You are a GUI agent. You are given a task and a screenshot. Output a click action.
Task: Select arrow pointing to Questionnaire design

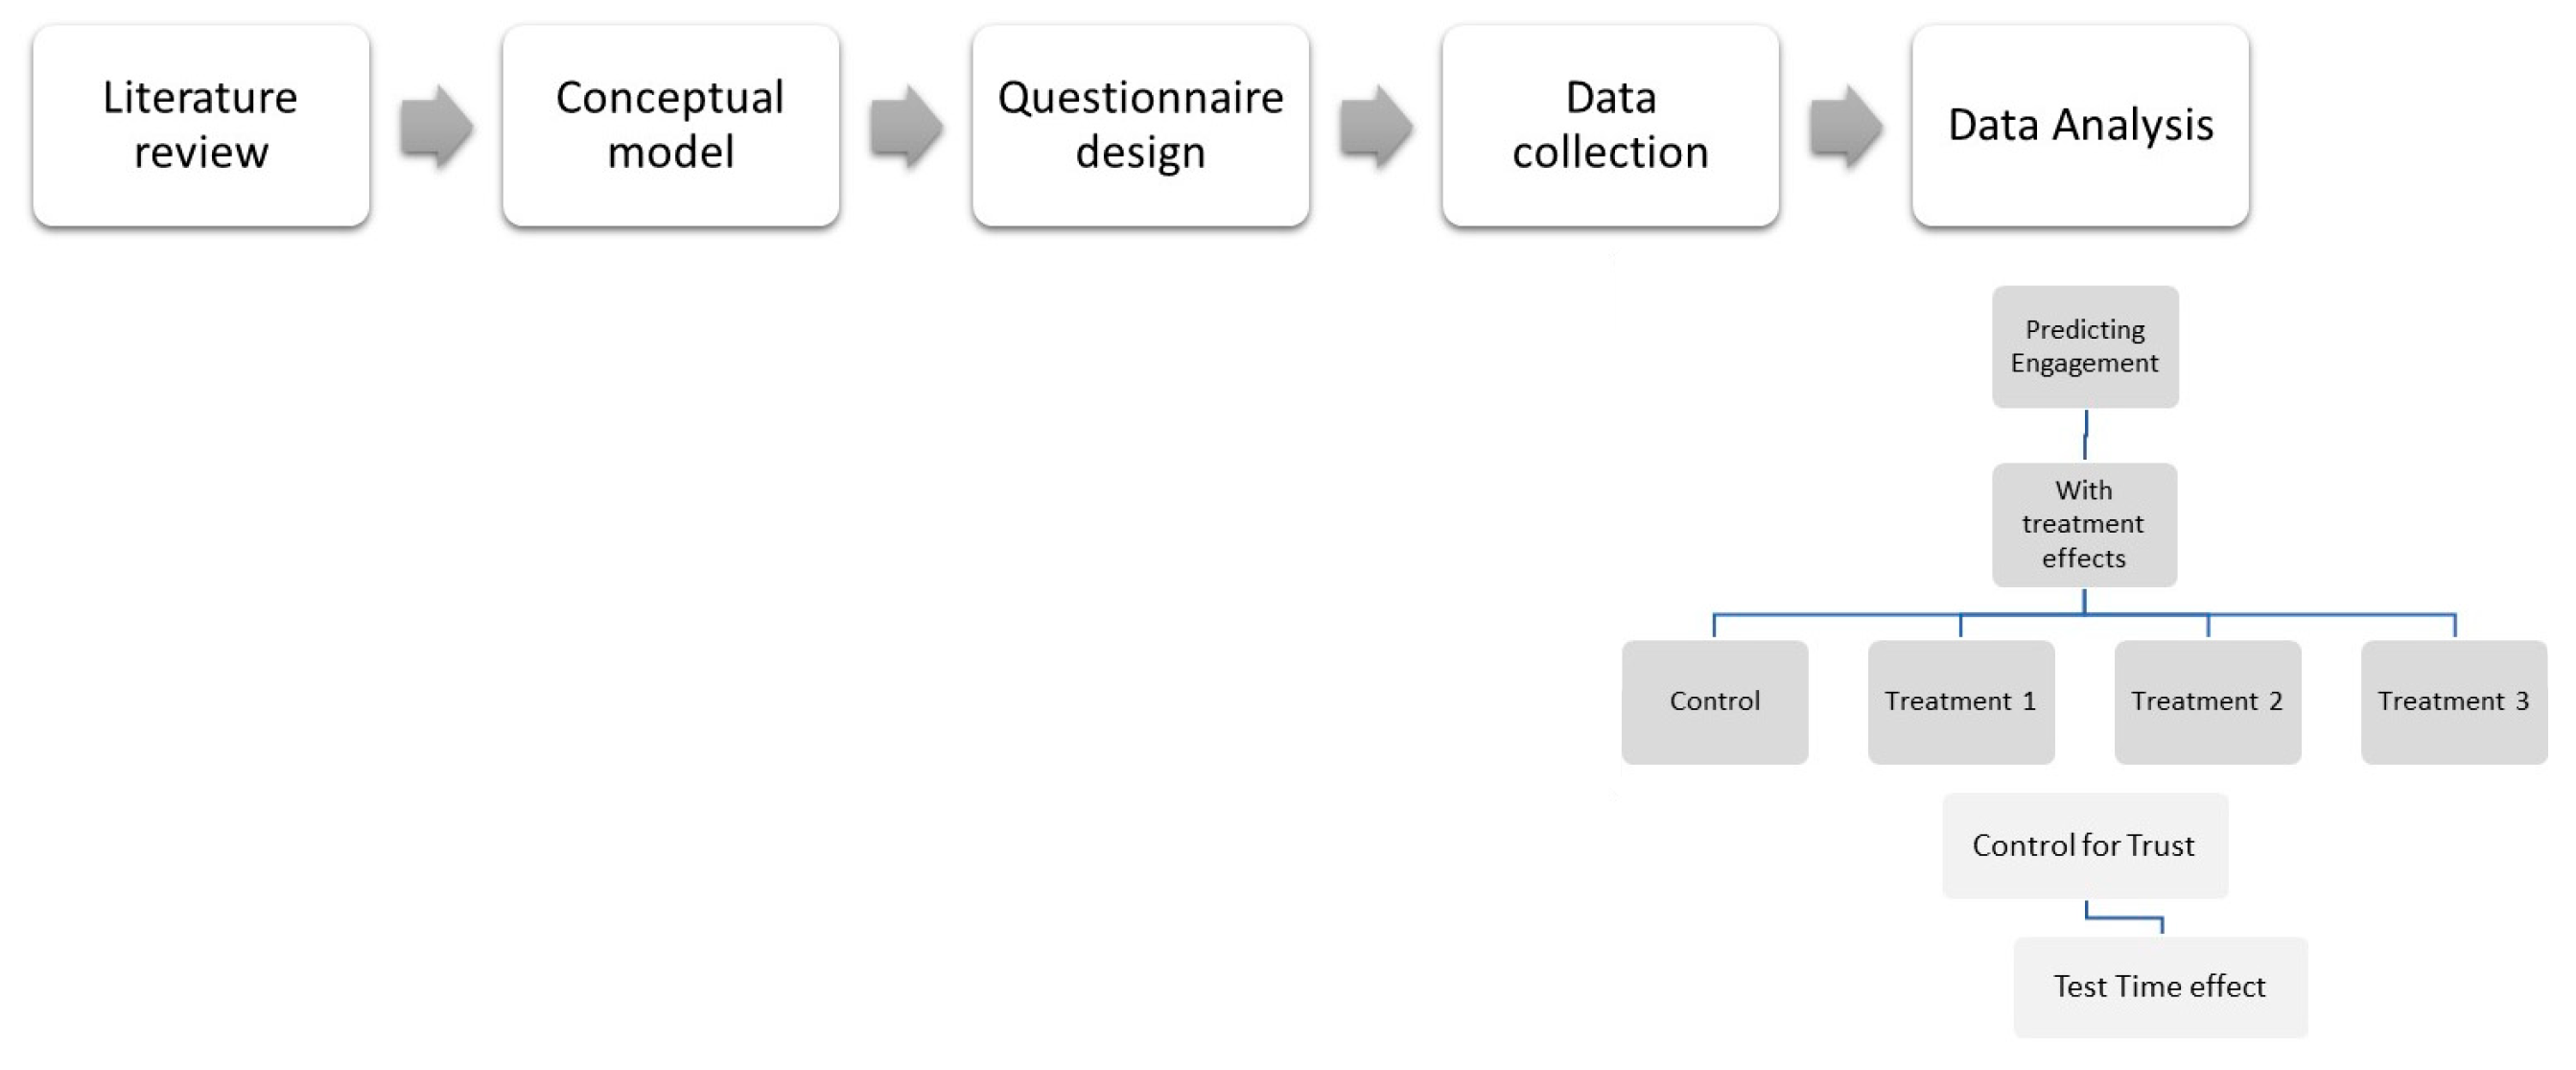pos(906,126)
